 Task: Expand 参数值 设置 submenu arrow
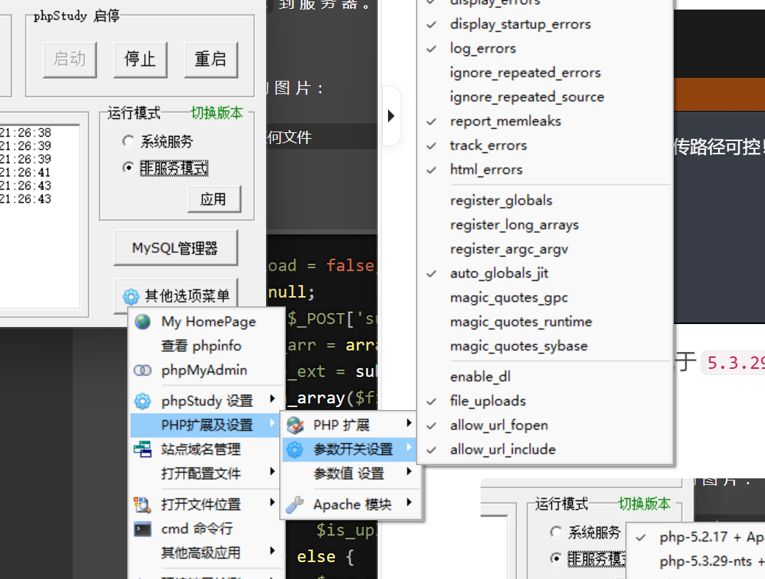pyautogui.click(x=409, y=471)
